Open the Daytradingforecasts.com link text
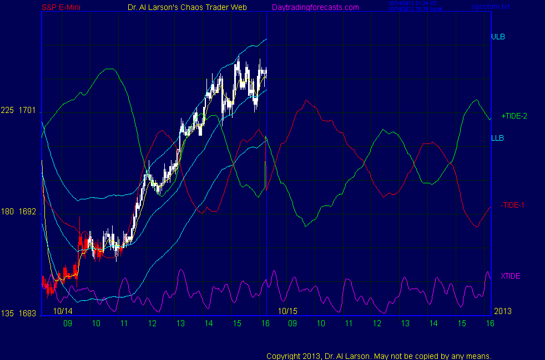The image size is (545, 360). click(315, 7)
